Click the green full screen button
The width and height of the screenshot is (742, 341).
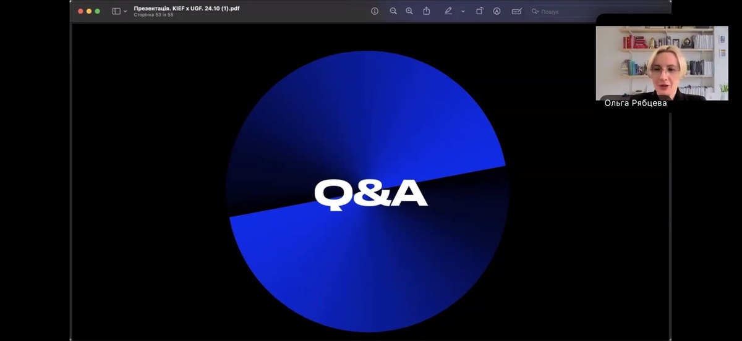pos(98,11)
